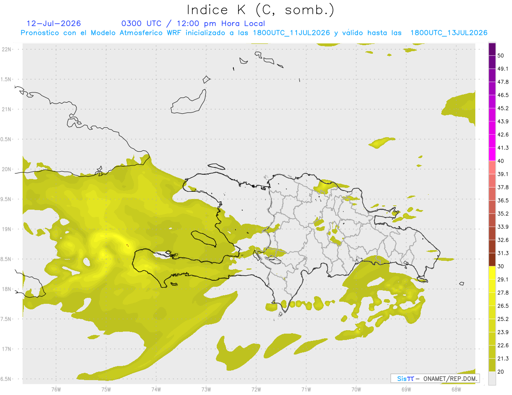
Task: Click the "22N" latitude label
Action: (x=6, y=49)
